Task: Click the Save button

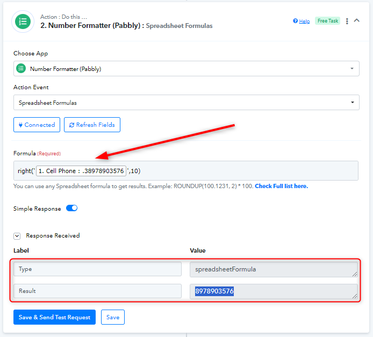Action: [113, 317]
